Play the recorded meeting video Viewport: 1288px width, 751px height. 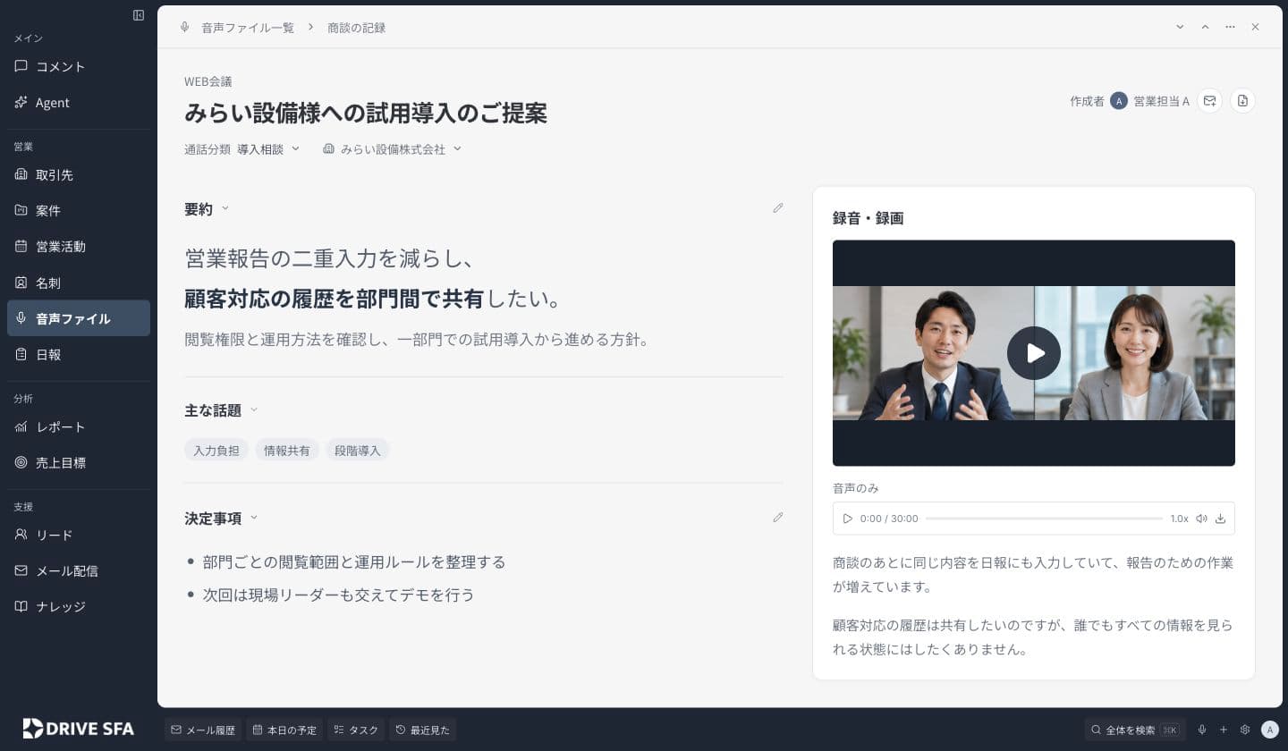click(x=1034, y=353)
